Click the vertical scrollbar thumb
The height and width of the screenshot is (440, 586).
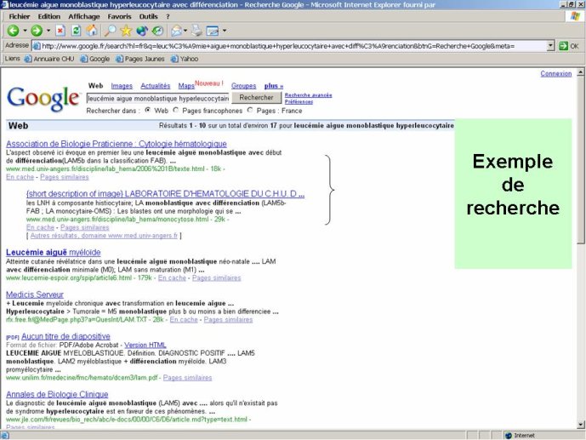tap(581, 160)
